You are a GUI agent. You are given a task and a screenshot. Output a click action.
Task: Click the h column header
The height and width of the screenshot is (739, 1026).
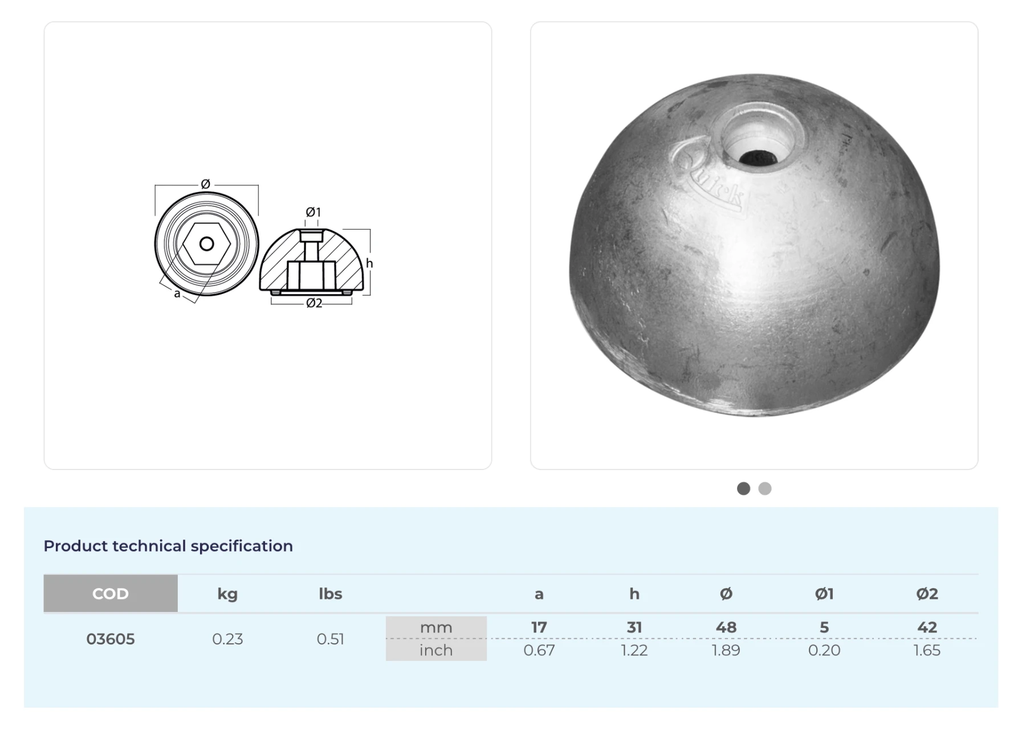[634, 594]
